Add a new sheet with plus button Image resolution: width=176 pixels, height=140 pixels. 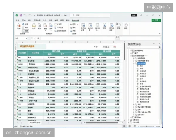pyautogui.click(x=48, y=123)
